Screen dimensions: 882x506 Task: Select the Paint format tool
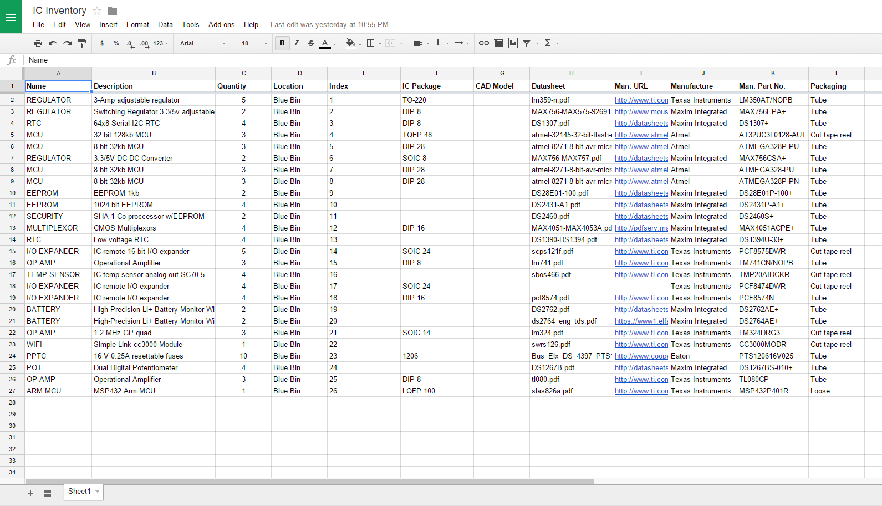tap(82, 43)
